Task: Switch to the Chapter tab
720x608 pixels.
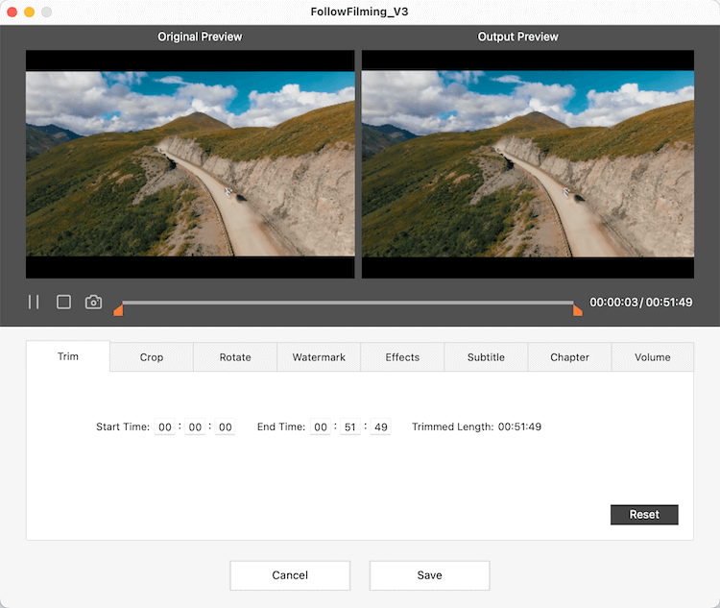Action: (569, 357)
